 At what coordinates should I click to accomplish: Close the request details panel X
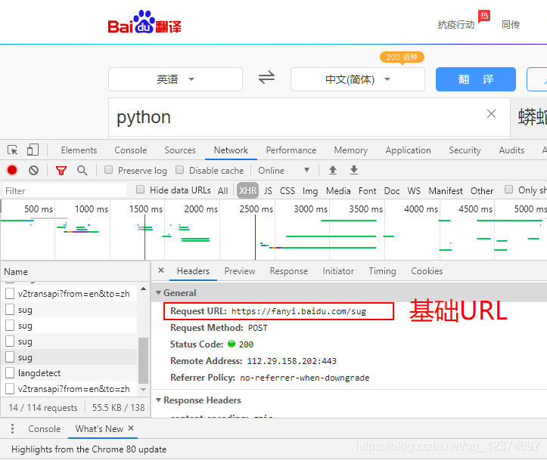(x=161, y=270)
